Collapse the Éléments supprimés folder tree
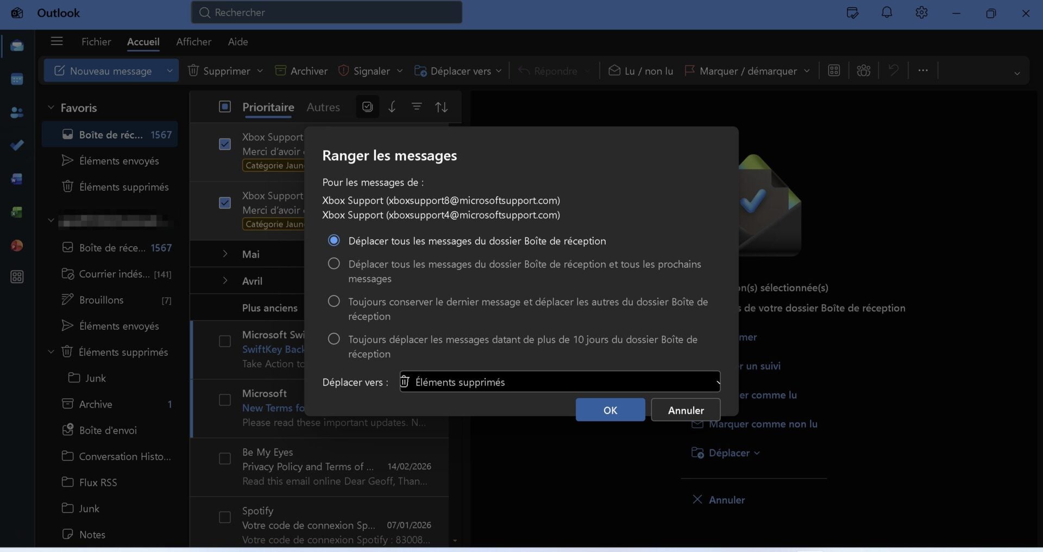1043x552 pixels. [51, 352]
